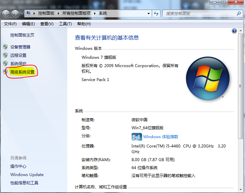Go back with the Back arrow button

click(x=6, y=14)
